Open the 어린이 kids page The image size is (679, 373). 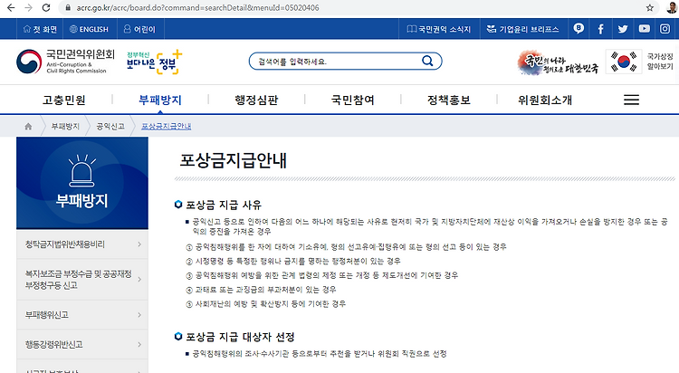tap(139, 29)
